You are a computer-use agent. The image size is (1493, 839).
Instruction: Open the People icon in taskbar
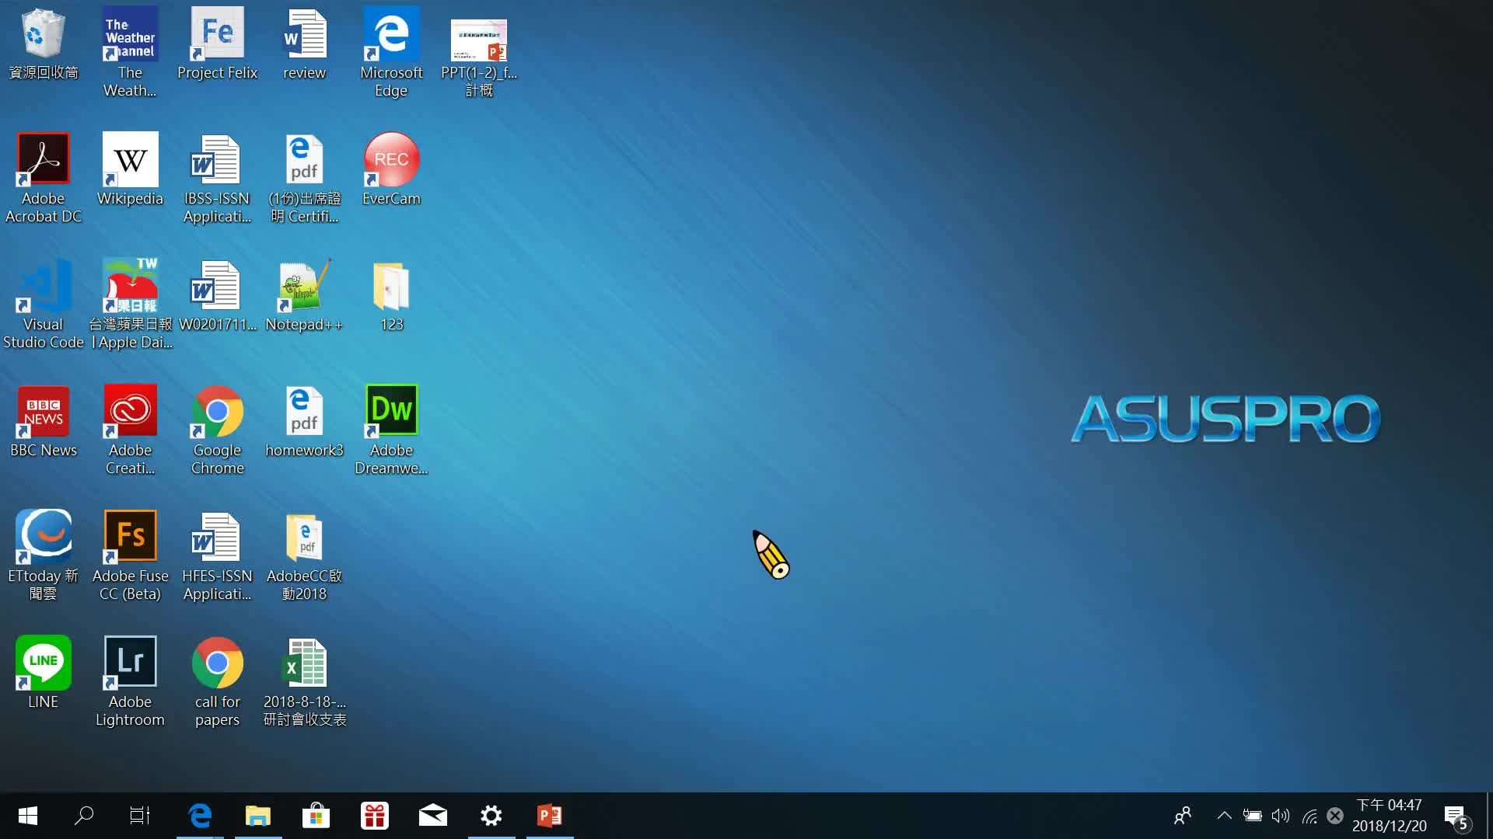coord(1183,816)
